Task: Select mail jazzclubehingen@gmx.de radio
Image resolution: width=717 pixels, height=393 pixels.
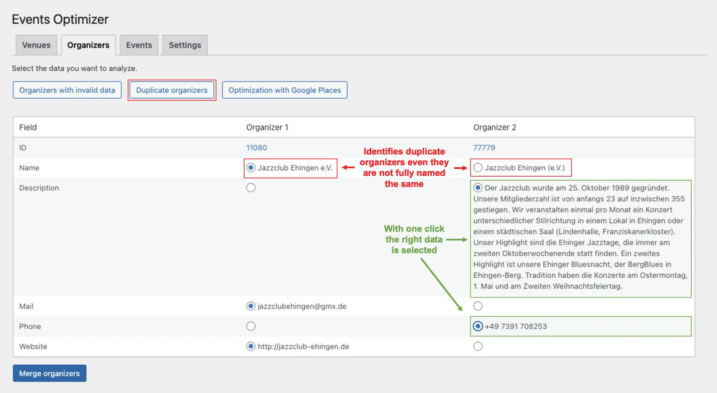Action: [x=251, y=306]
